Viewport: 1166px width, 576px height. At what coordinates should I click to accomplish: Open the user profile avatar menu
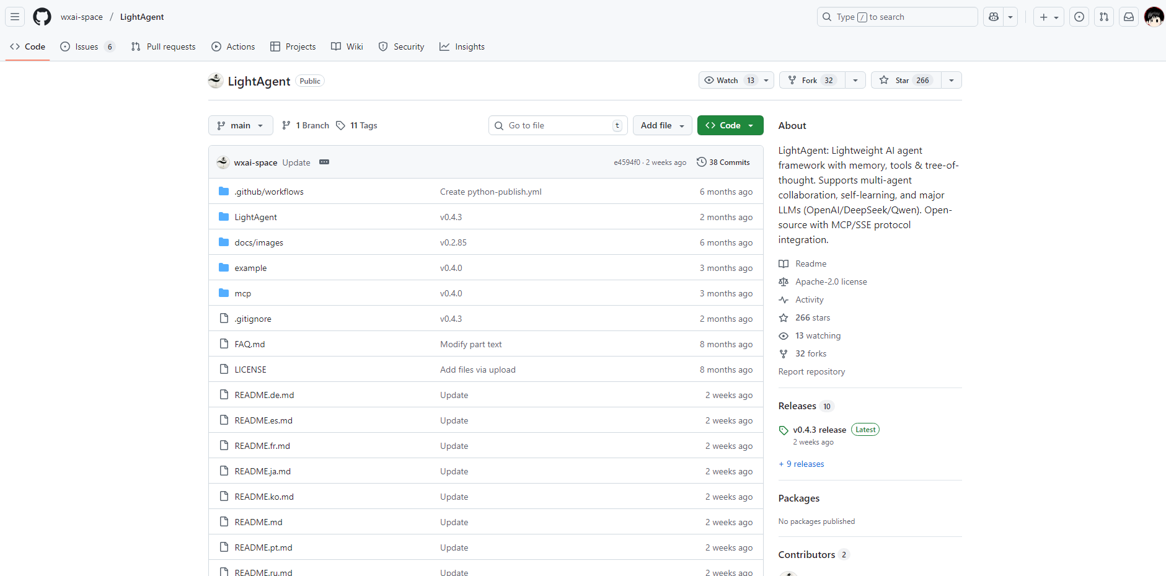(x=1154, y=17)
